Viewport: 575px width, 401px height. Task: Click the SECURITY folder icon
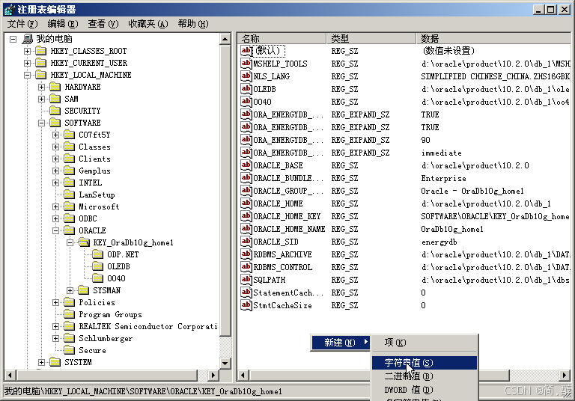[x=55, y=111]
